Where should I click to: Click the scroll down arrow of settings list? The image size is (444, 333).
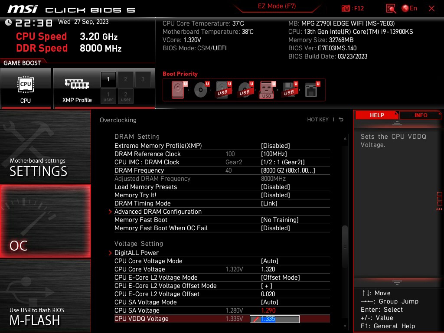(345, 326)
